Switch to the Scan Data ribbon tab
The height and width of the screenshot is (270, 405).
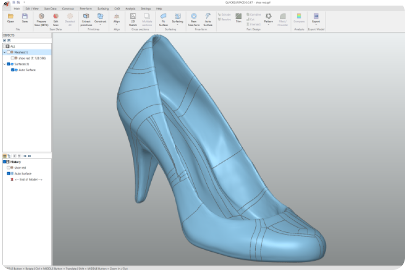click(51, 9)
